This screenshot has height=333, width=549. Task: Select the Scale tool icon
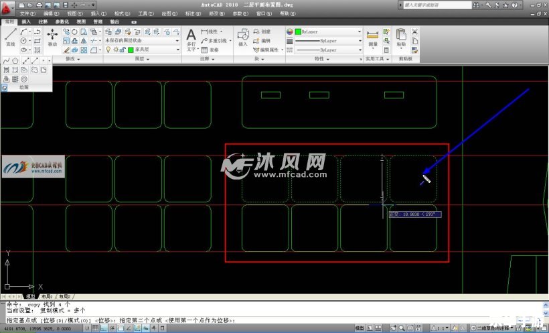click(66, 41)
